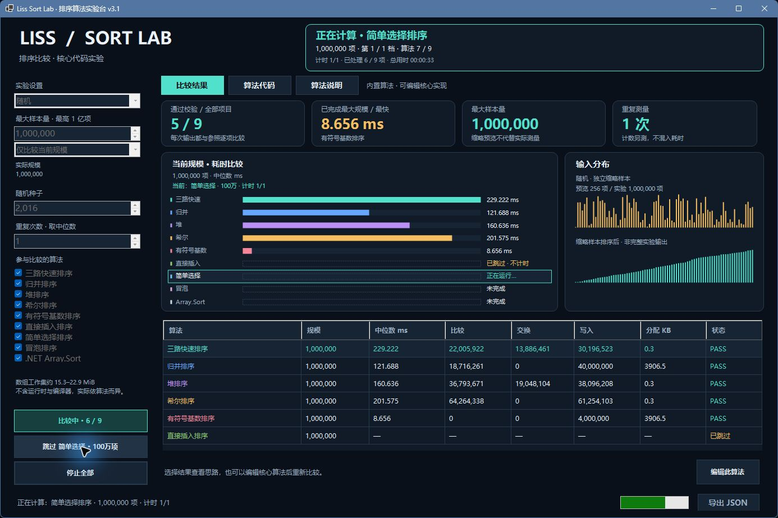Skip the current run via 跳过 简单选择 button

pos(81,447)
